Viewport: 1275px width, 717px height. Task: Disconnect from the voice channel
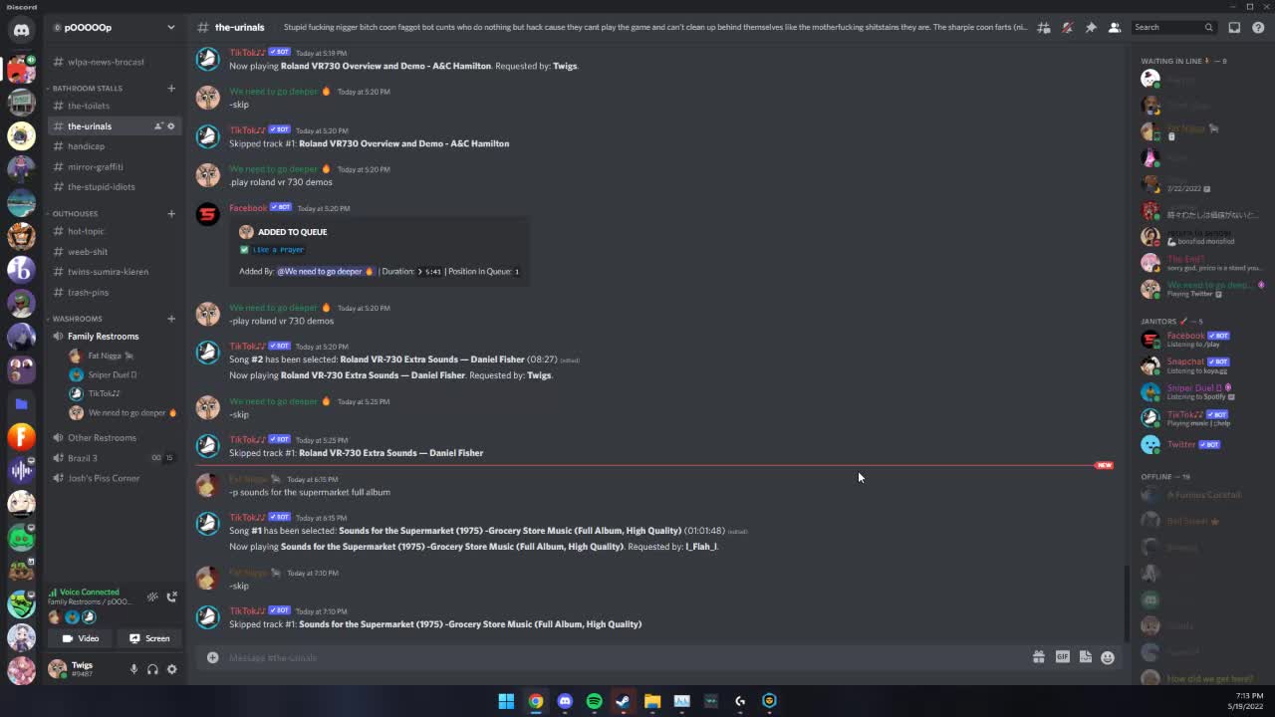171,597
